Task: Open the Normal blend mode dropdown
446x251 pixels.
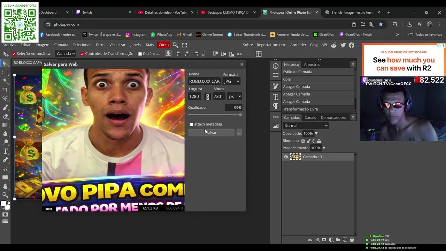Action: click(x=306, y=125)
